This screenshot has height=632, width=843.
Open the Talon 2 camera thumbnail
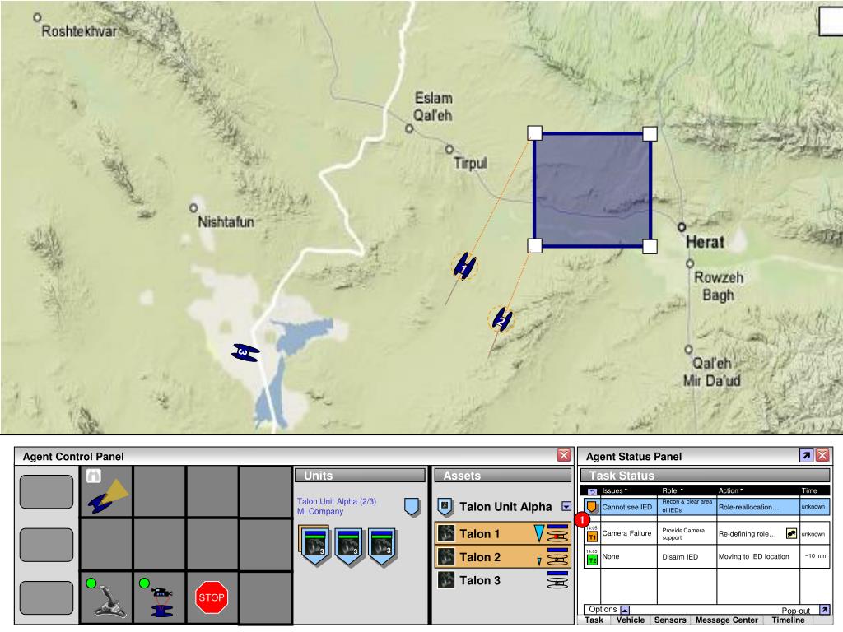point(446,557)
